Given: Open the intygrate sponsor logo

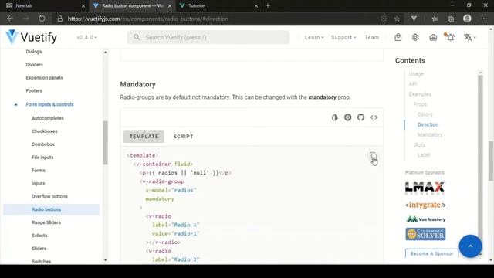Looking at the screenshot, I should [425, 205].
